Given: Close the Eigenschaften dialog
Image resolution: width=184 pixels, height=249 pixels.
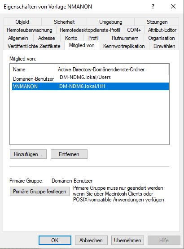Looking at the screenshot, I should pyautogui.click(x=173, y=7).
